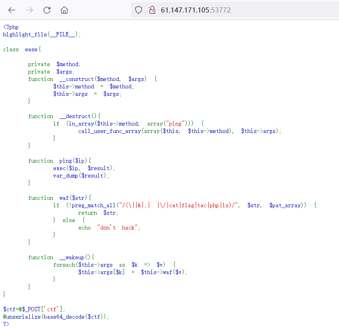Click the $ctf=@$_POST['ctf'] line

pyautogui.click(x=34, y=309)
